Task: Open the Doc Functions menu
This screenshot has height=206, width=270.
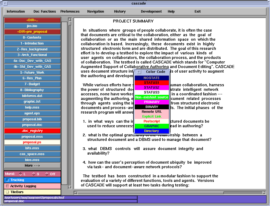Action: point(45,12)
